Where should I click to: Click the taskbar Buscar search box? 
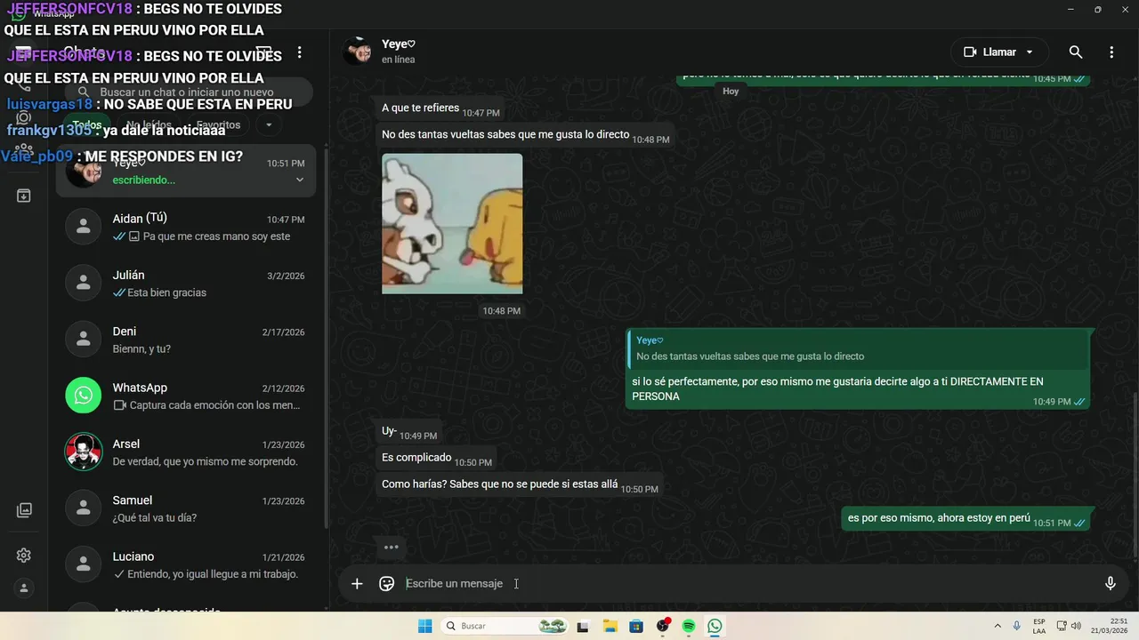click(x=505, y=627)
